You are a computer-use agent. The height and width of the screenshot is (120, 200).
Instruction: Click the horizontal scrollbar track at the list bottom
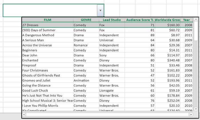107,114
